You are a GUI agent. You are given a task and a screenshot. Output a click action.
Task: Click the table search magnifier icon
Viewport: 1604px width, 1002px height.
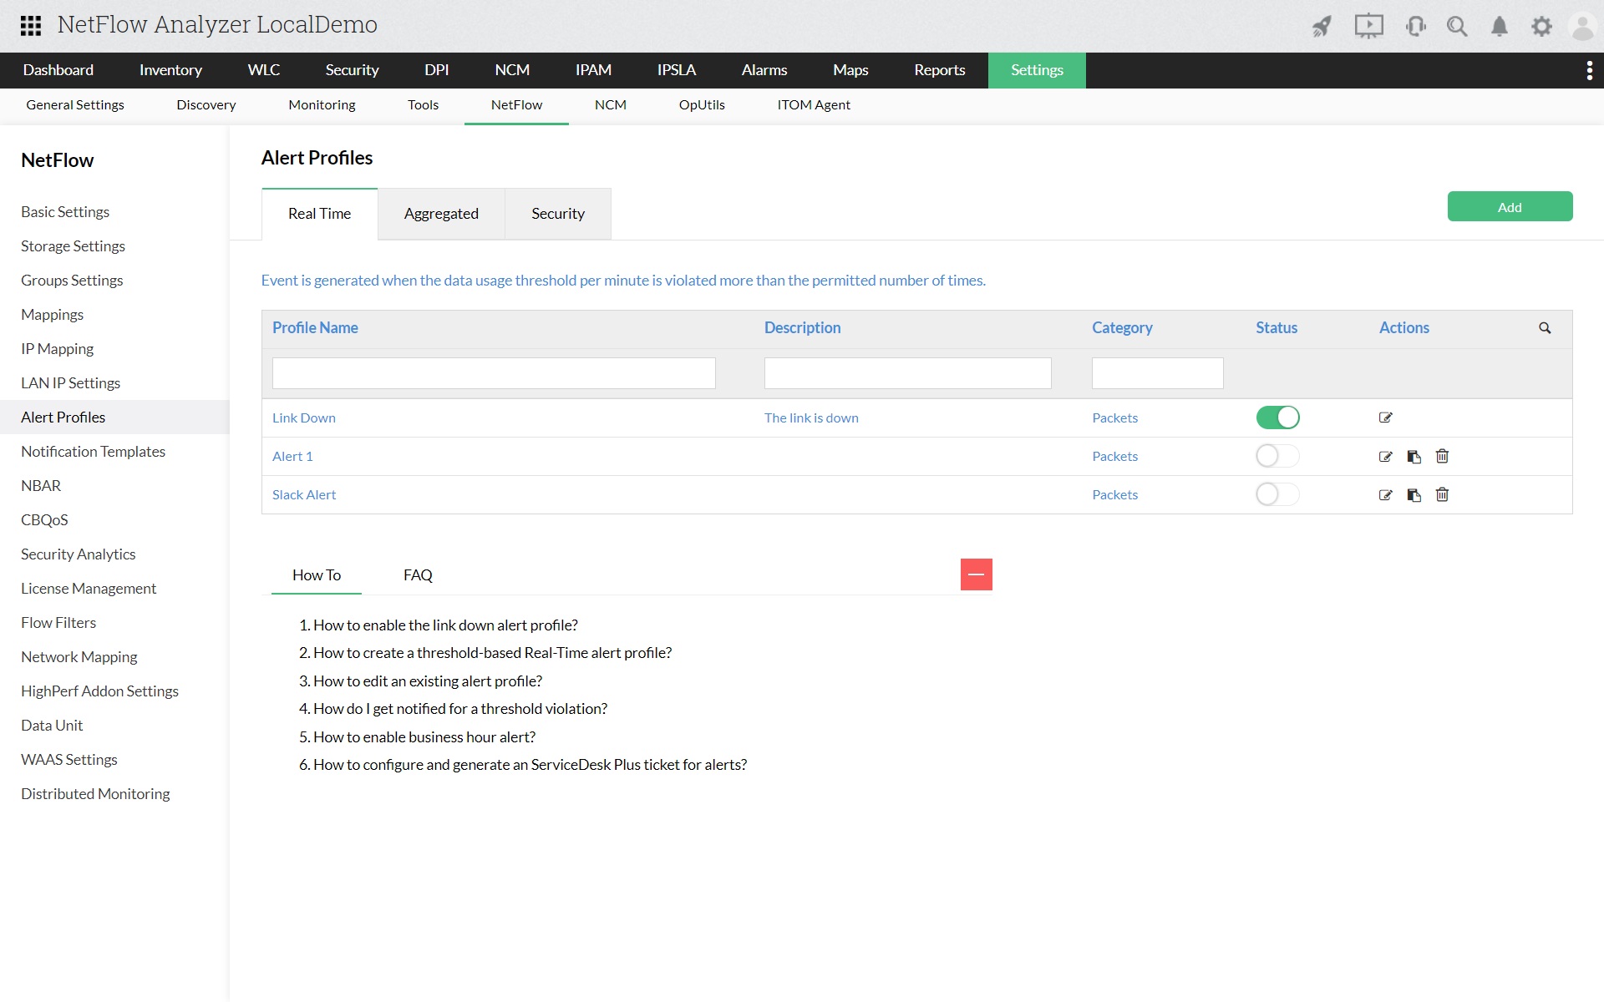(x=1545, y=328)
